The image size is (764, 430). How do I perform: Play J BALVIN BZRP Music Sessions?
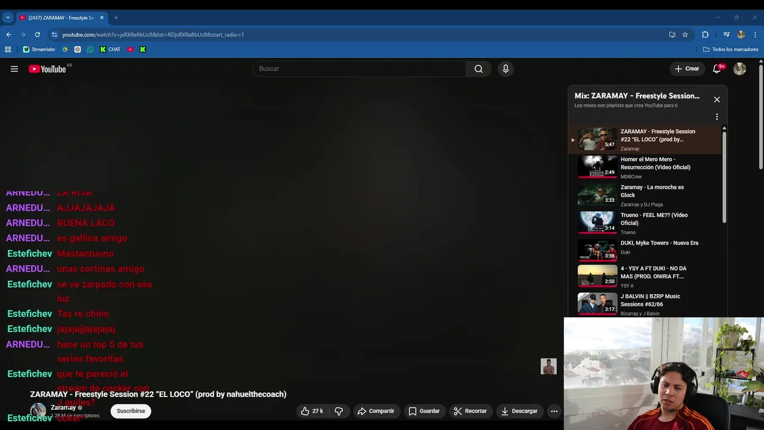point(645,304)
